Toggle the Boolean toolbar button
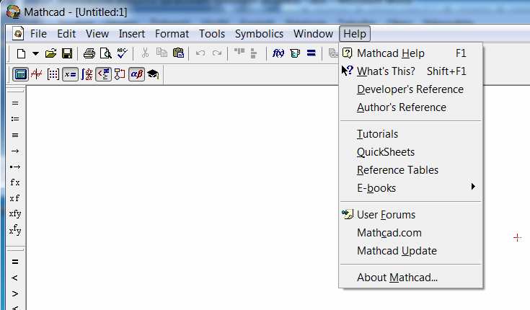Screen dimensions: 530x310 click(x=103, y=74)
